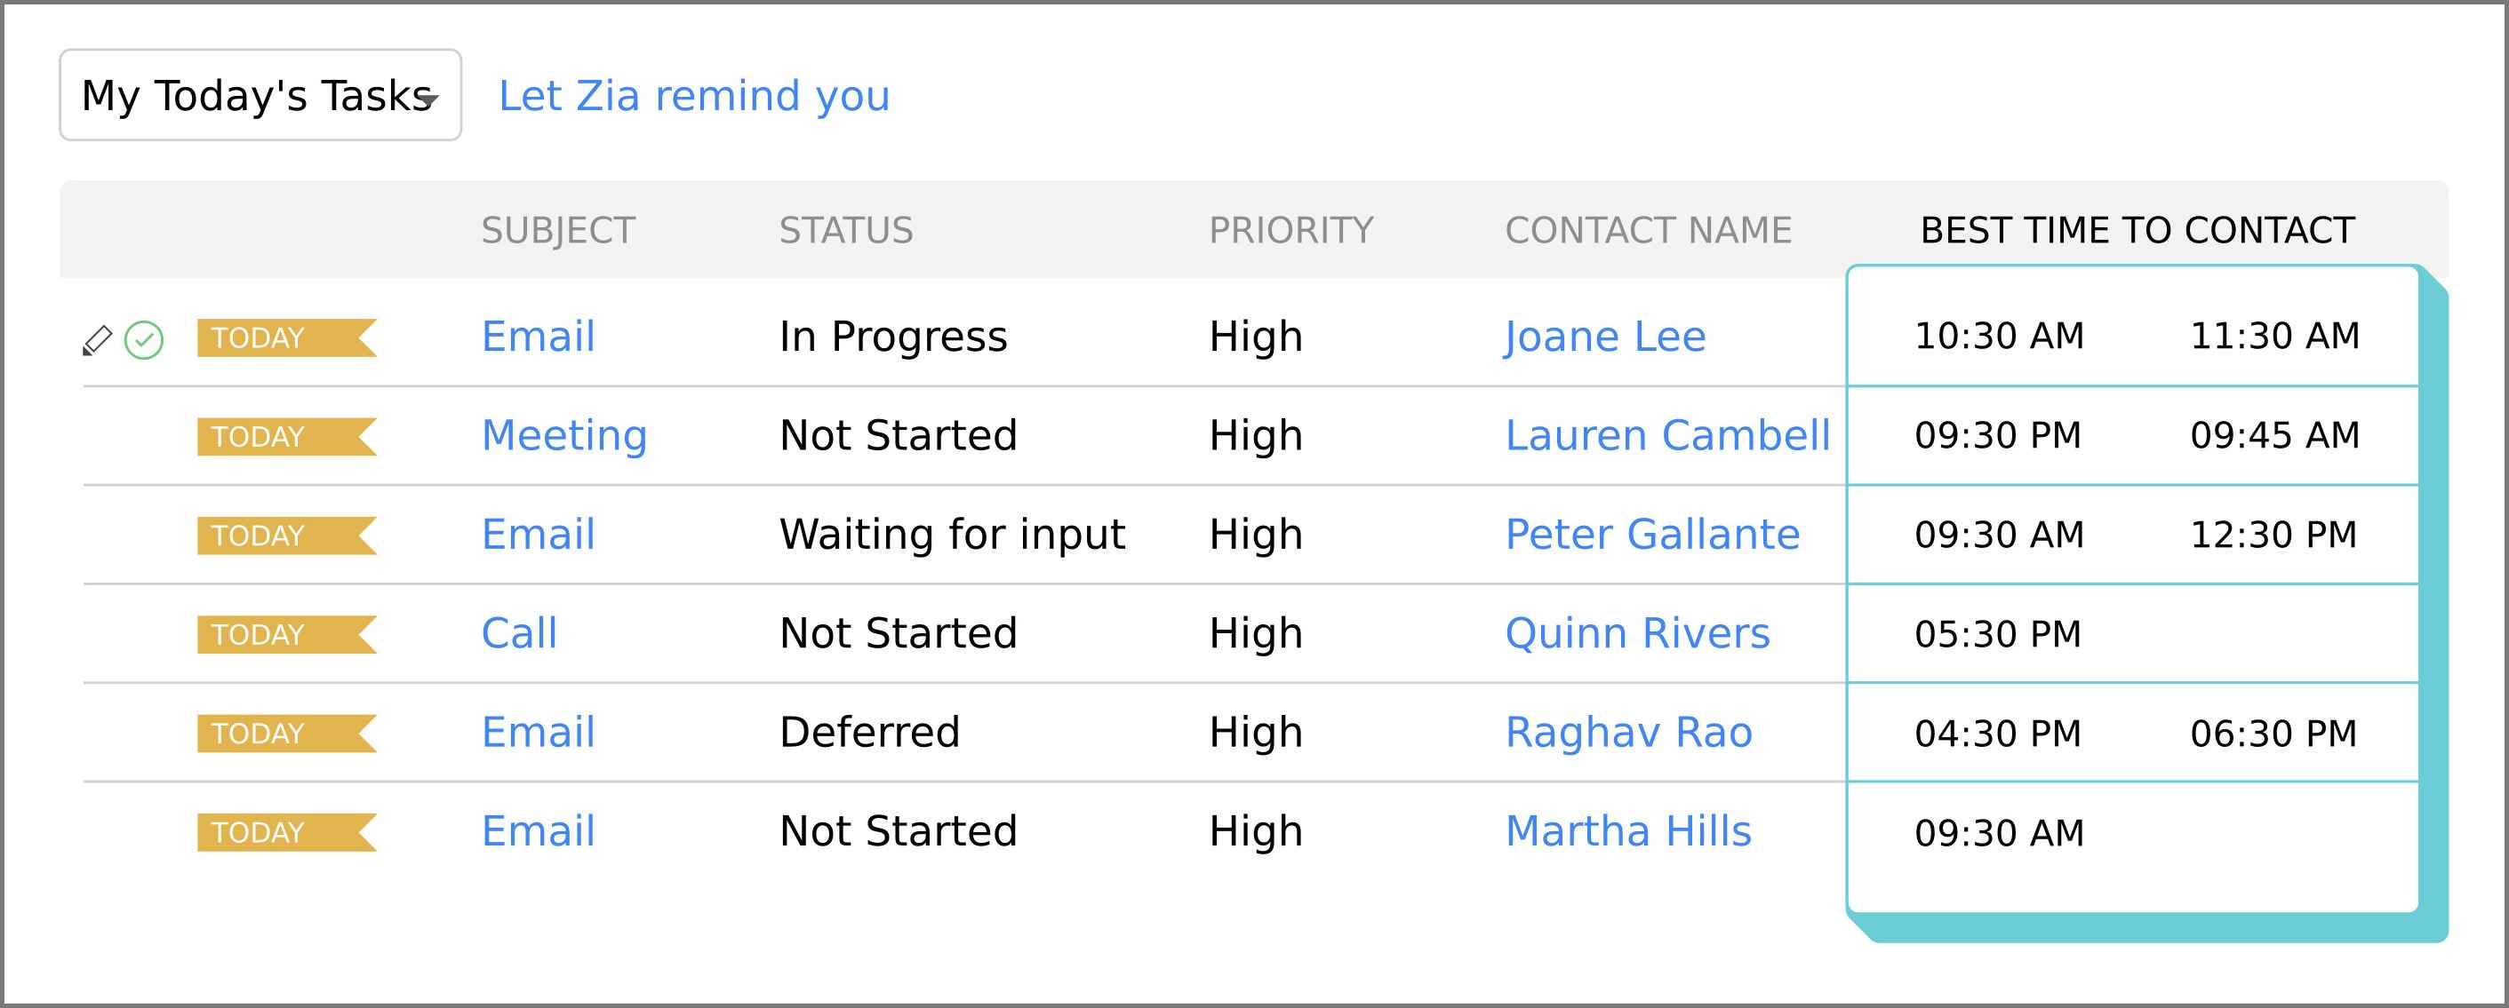Click the dropdown arrow beside My Today's Tasks

click(429, 99)
